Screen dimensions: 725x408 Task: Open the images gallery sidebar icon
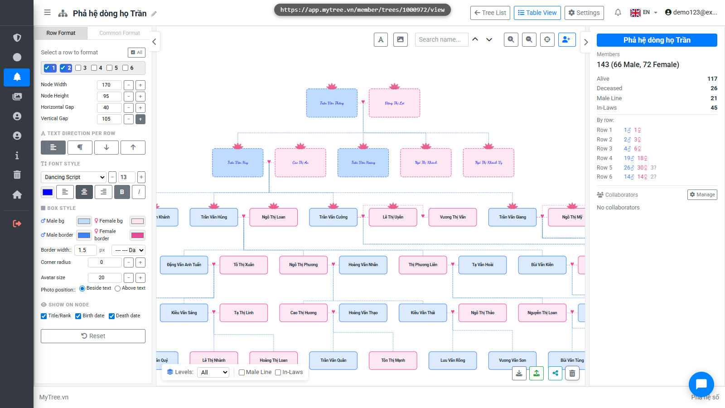coord(17,97)
